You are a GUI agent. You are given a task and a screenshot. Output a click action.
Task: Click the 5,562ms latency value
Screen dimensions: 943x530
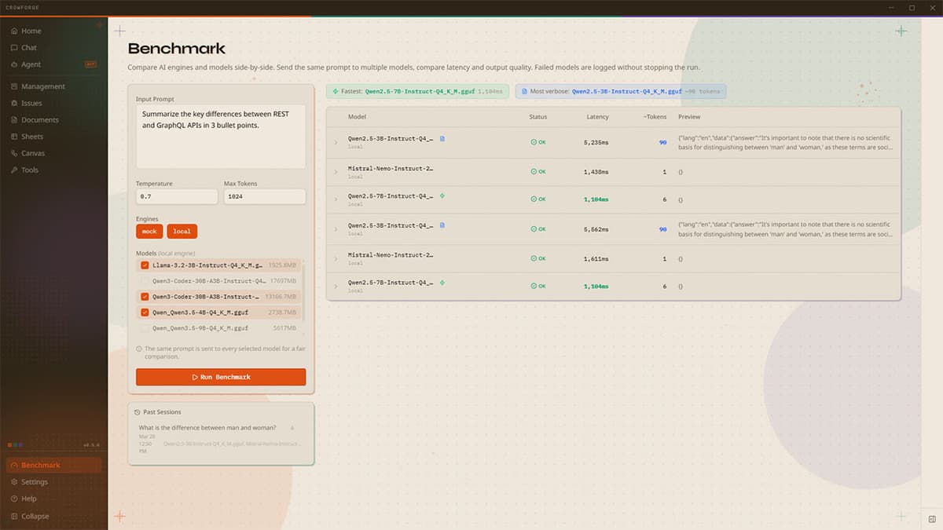coord(596,229)
